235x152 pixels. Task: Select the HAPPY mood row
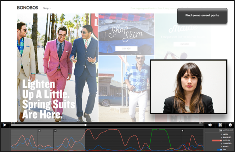pyautogui.click(x=224, y=134)
